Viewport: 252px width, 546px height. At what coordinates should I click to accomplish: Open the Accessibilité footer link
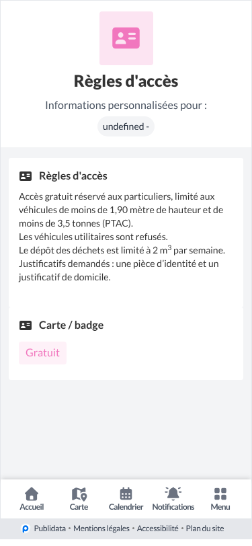(157, 529)
